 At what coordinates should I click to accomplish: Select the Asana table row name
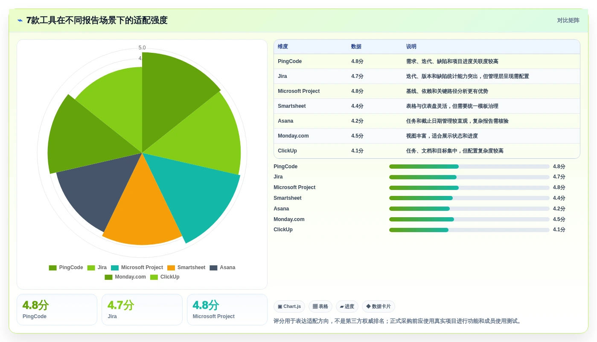pos(285,121)
